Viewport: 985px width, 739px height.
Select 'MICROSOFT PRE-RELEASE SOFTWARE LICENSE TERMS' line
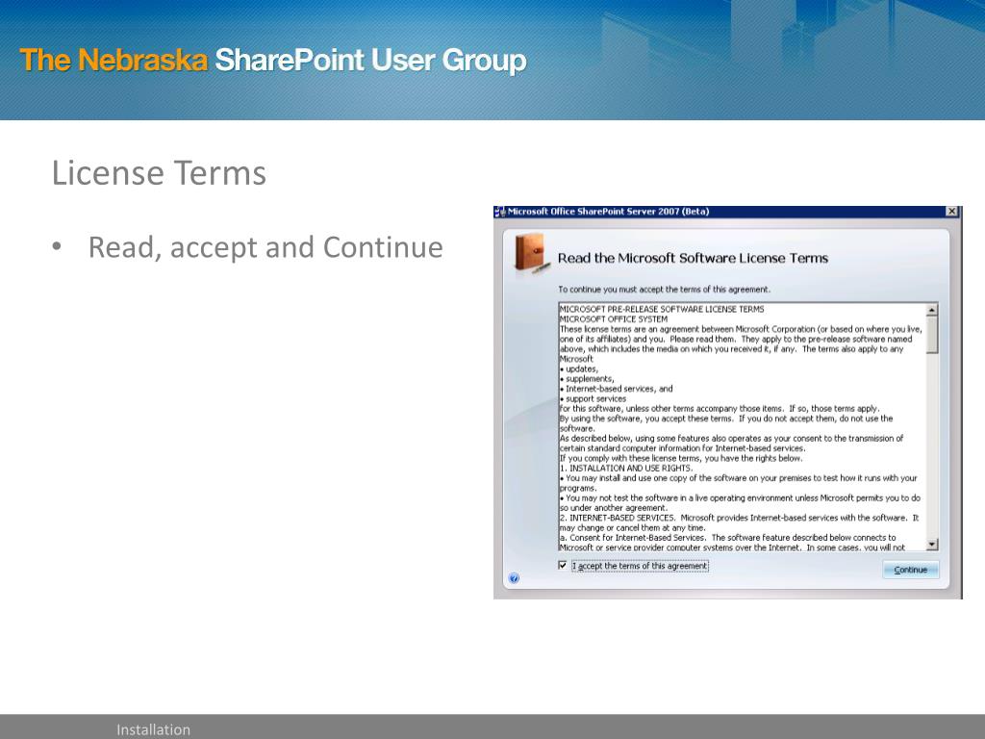coord(662,309)
